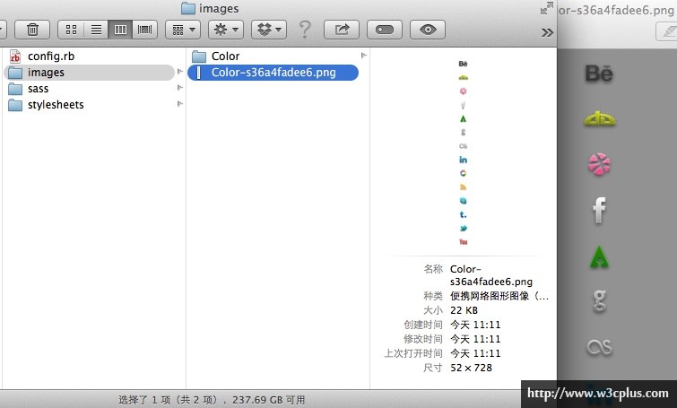
Task: Click the config.rb ruby file icon
Action: tap(15, 56)
